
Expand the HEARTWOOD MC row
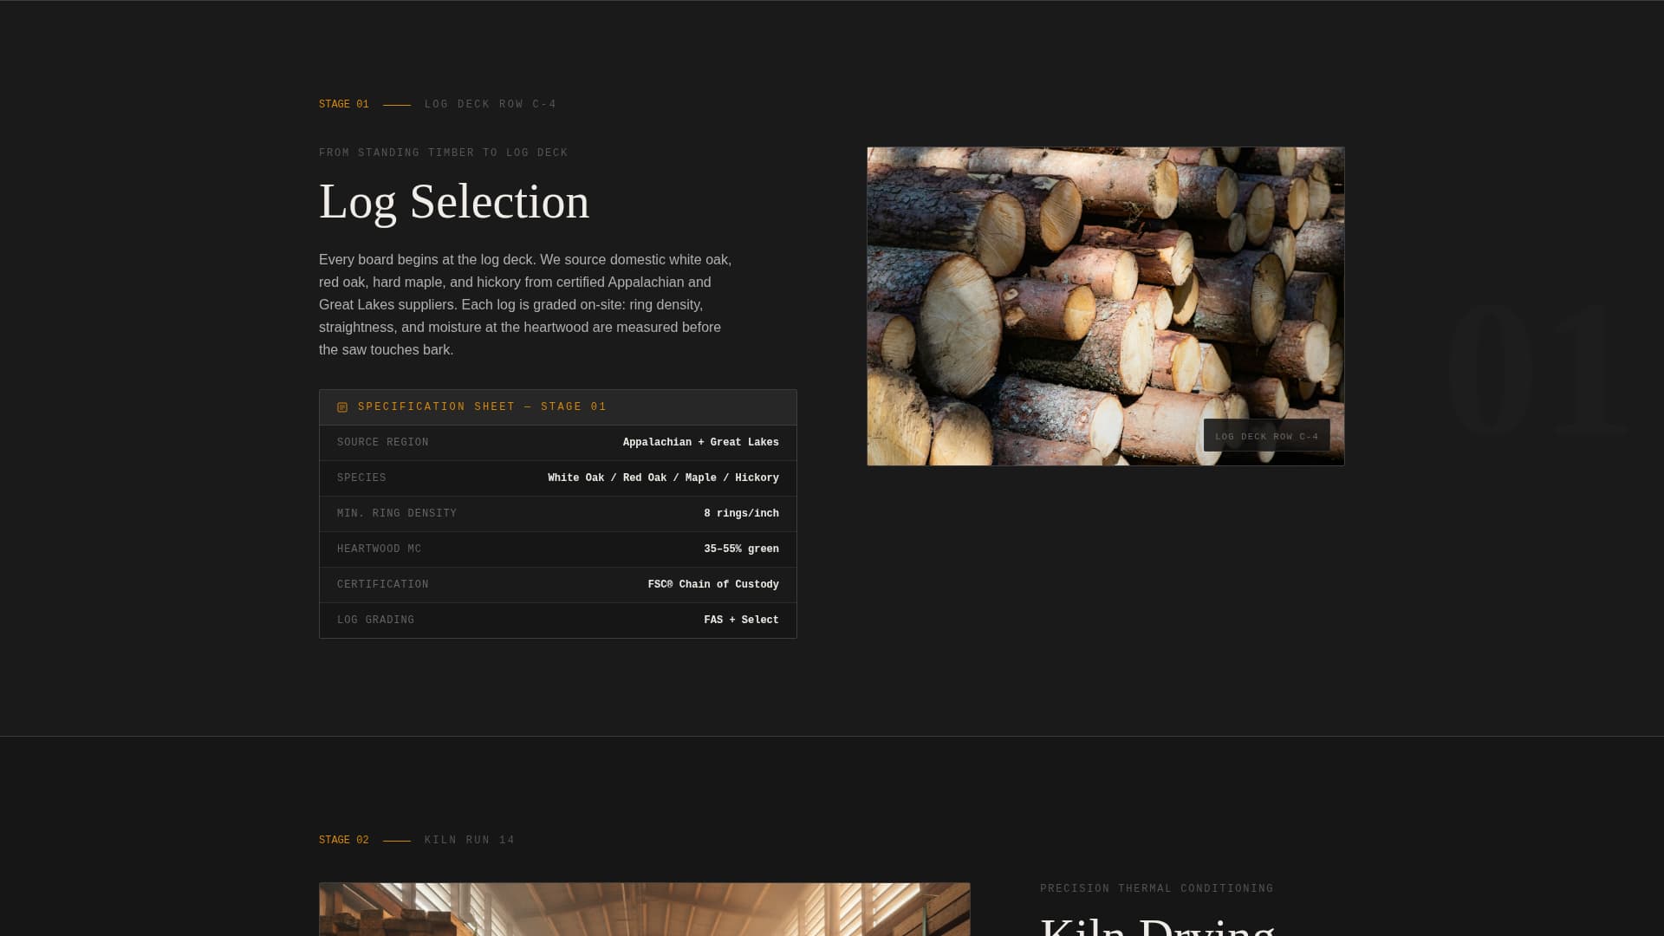click(x=557, y=549)
